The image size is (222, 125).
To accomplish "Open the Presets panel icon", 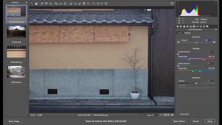I will [204, 26].
